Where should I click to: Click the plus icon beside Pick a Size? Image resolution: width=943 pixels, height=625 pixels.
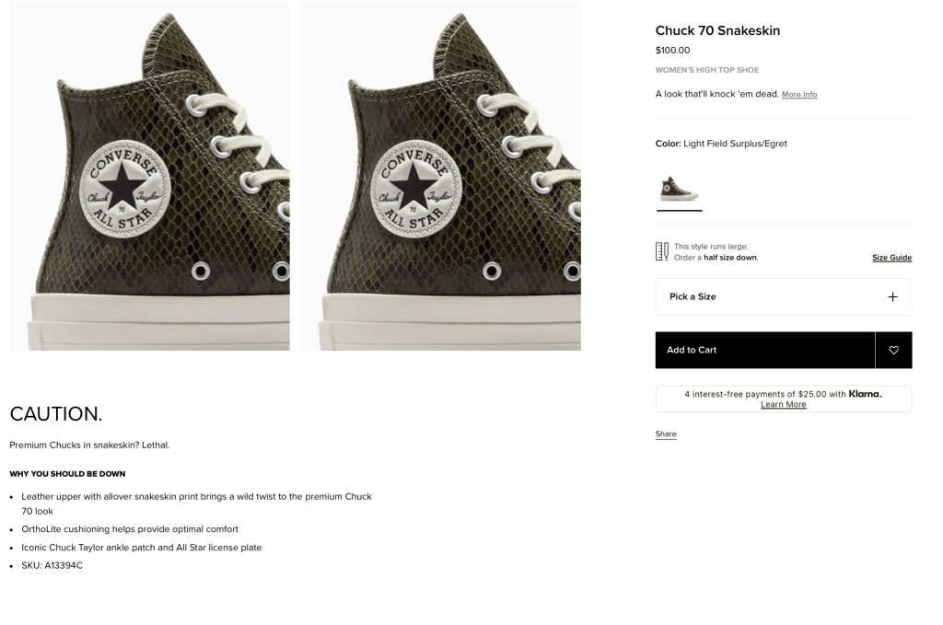pyautogui.click(x=891, y=296)
